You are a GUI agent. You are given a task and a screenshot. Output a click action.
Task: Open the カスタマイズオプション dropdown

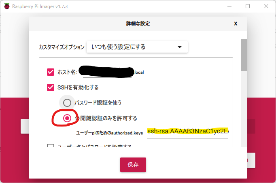click(137, 47)
